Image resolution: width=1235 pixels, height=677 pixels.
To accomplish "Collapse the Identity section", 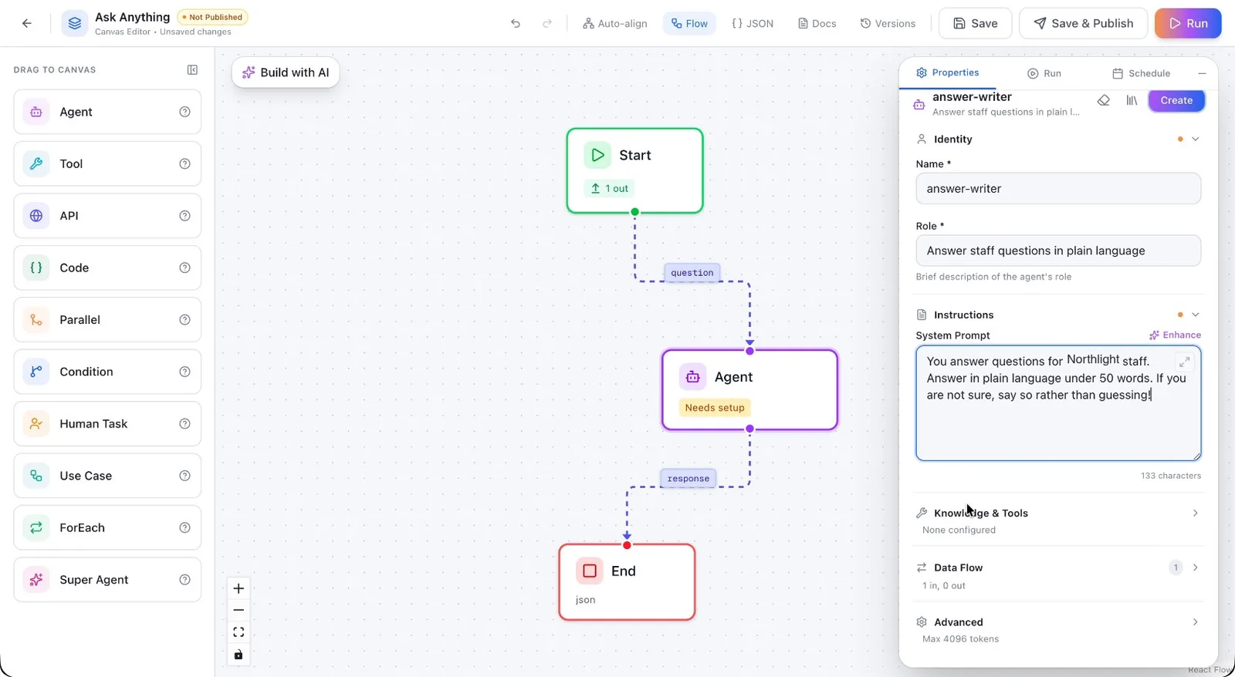I will [1196, 139].
